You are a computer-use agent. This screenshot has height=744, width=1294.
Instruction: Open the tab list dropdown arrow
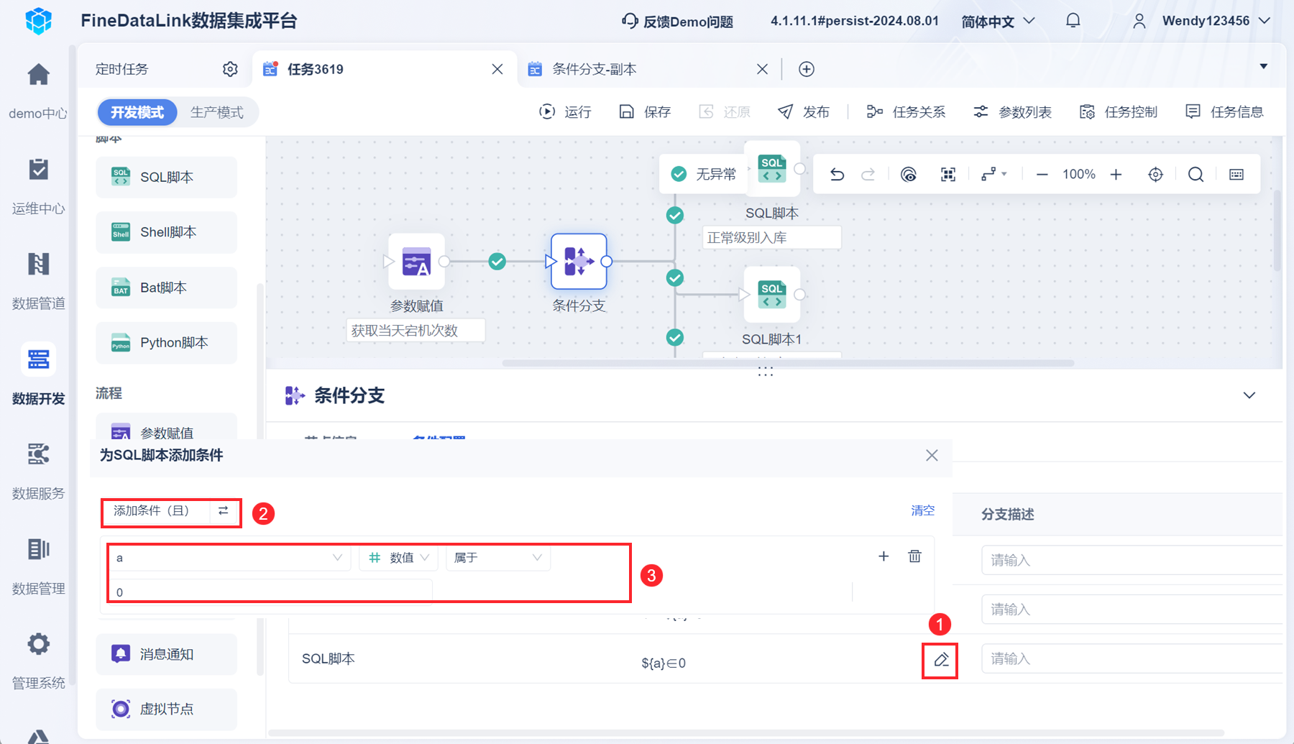tap(1263, 67)
